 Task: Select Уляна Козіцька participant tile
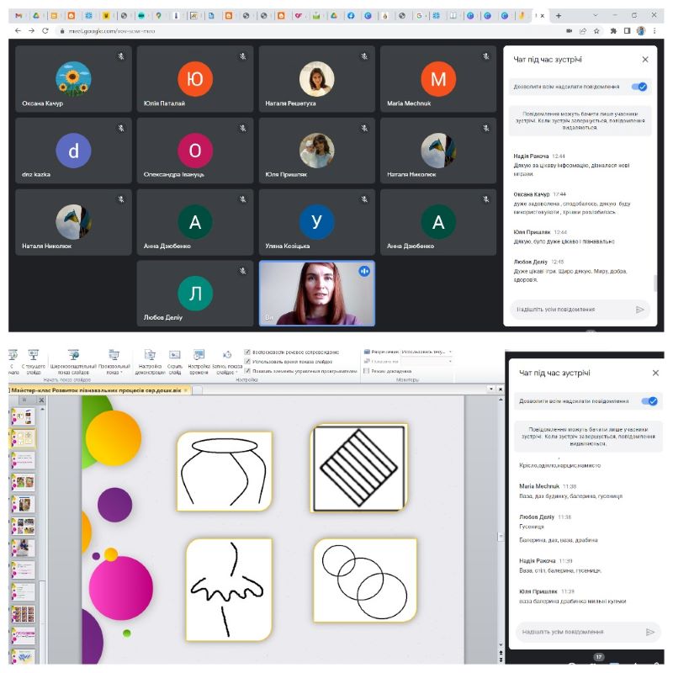(317, 222)
